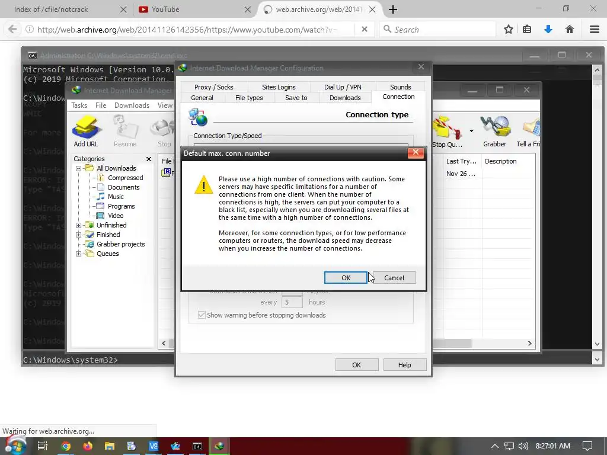Open the browser hamburger menu
The image size is (607, 455).
(594, 30)
